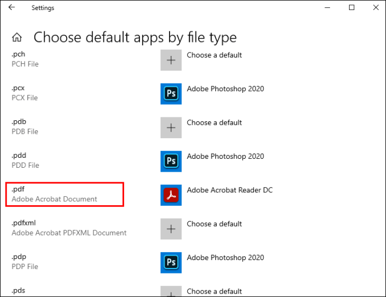Viewport: 386px width, 297px height.
Task: Select the Adobe Acrobat Document description
Action: [x=54, y=199]
